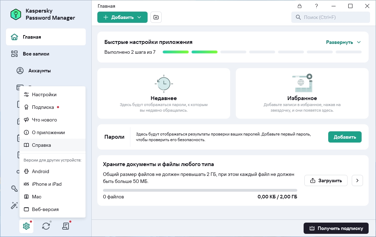Click the 0,00 КБ / 2,00 ГБ value

tap(277, 197)
